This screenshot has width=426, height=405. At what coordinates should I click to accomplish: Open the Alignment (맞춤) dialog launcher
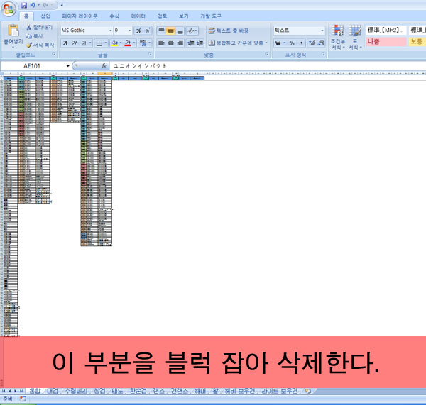(267, 55)
